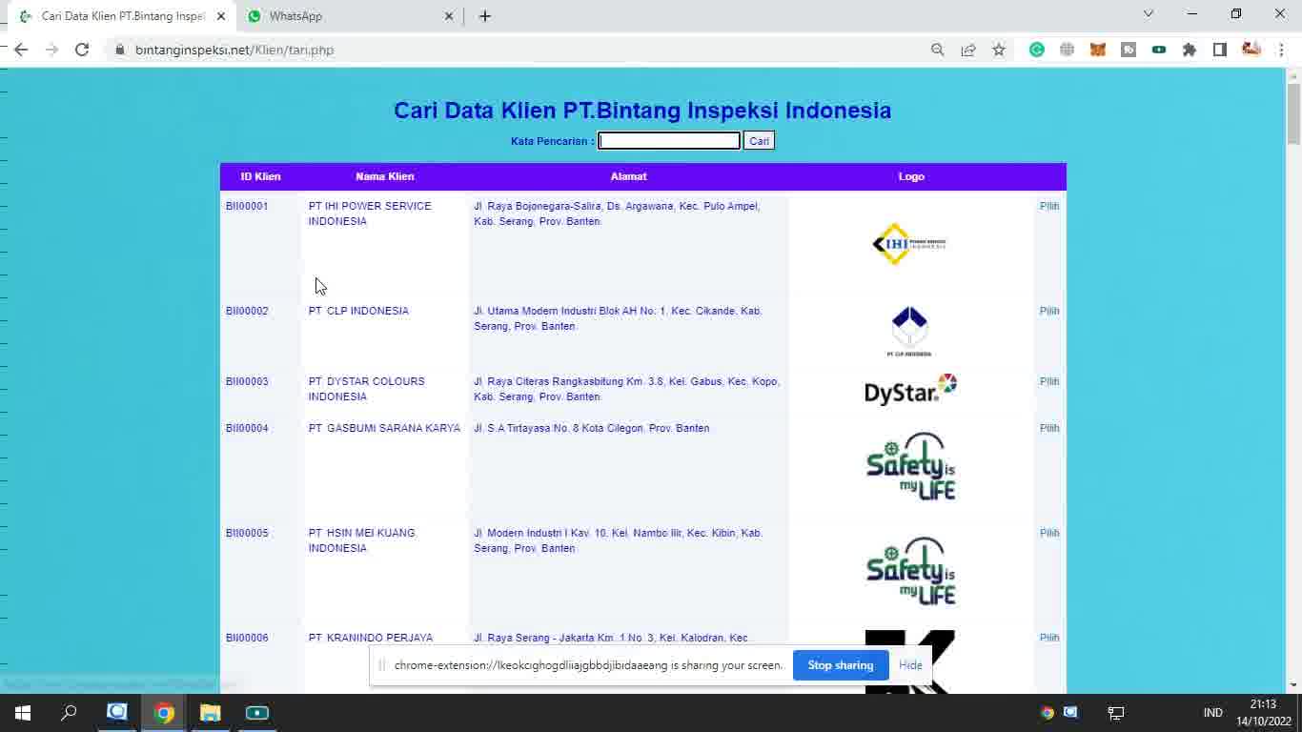Focus the Kata Pencarian input field

click(x=669, y=141)
